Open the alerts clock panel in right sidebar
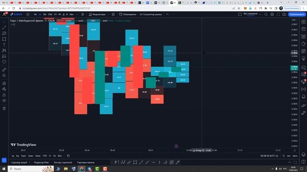The width and height of the screenshot is (307, 172). (x=303, y=29)
